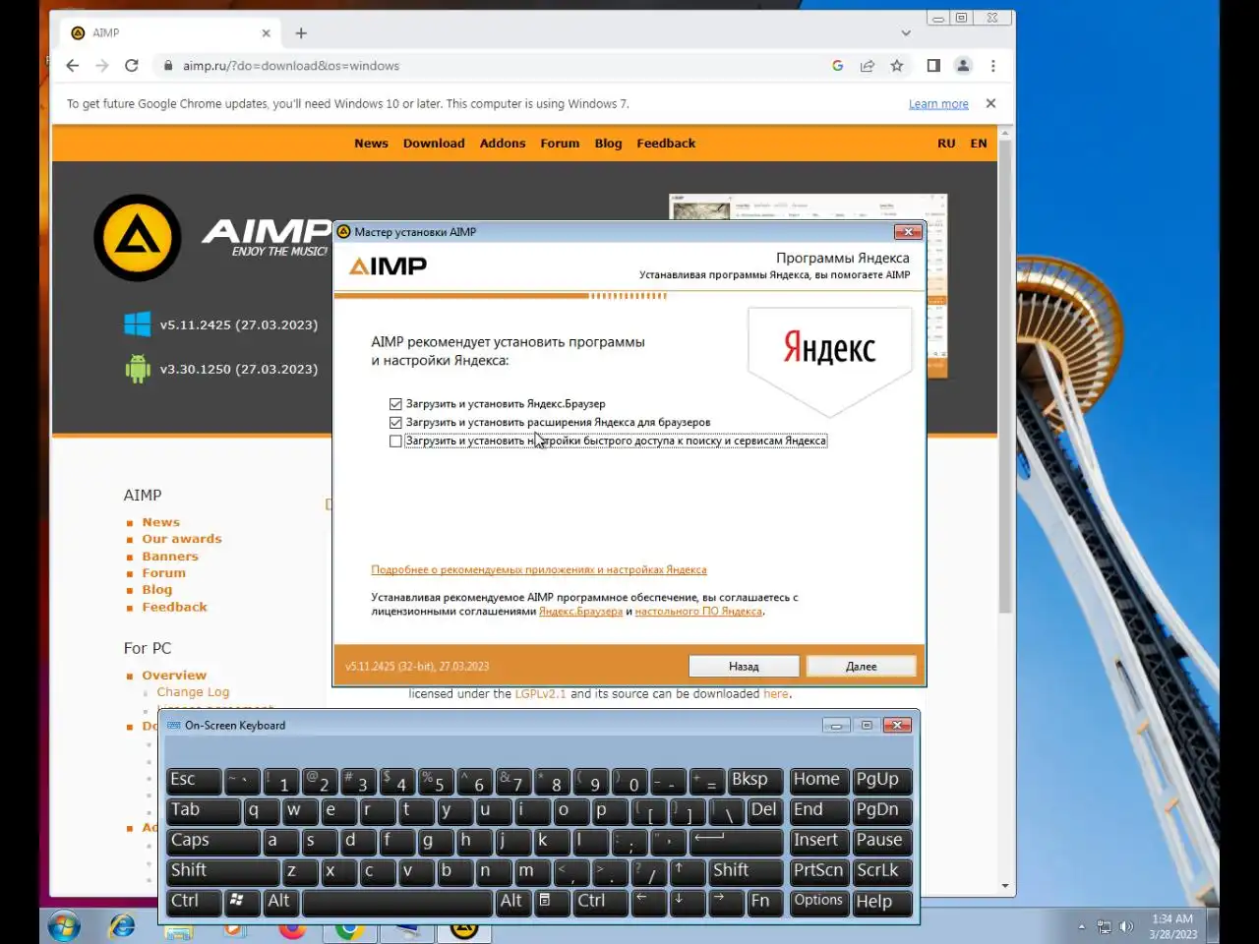This screenshot has width=1259, height=944.
Task: Open Chrome three-dot menu
Action: [993, 66]
